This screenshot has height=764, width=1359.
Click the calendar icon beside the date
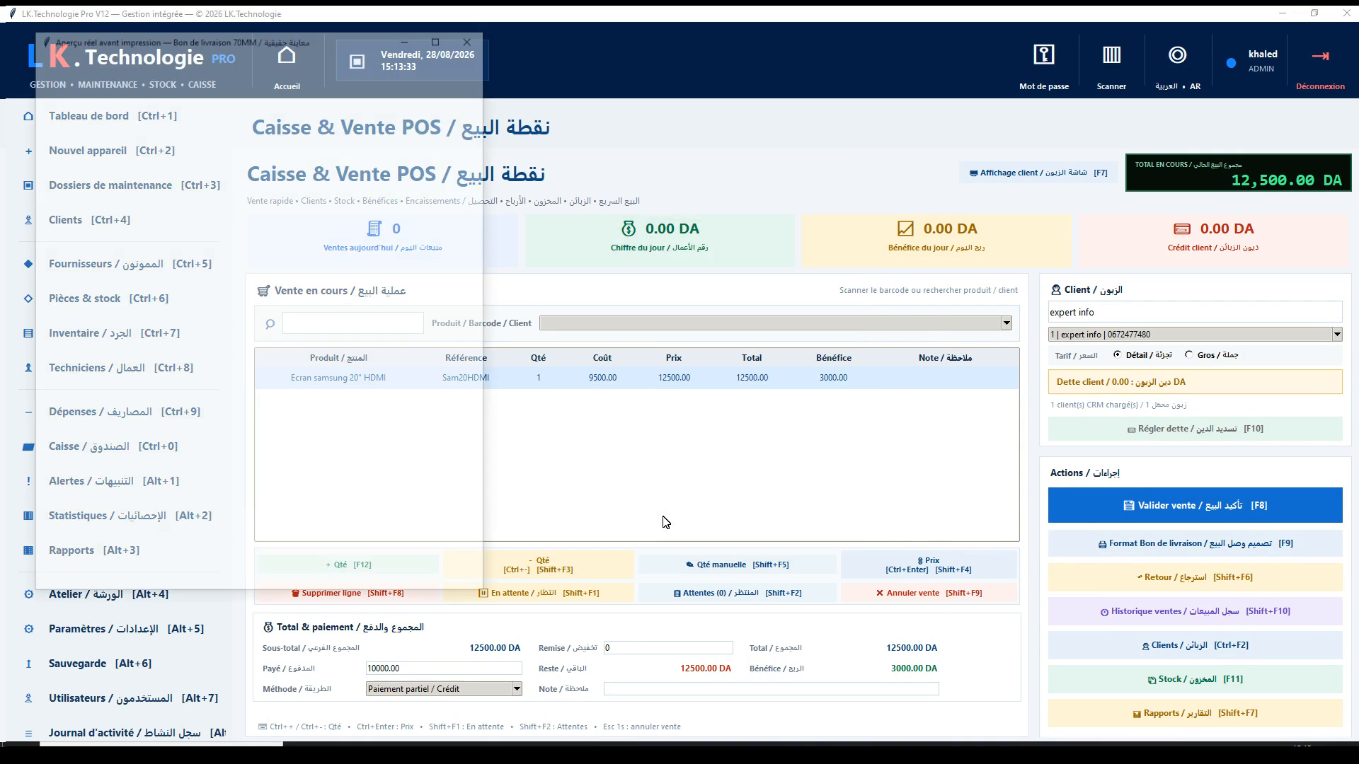(x=357, y=62)
